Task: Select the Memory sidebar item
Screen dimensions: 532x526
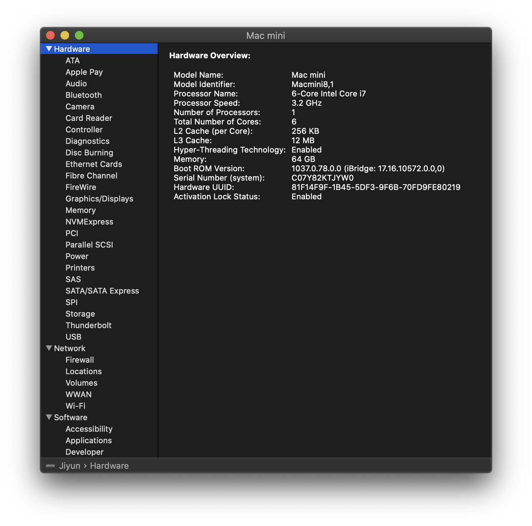Action: click(81, 210)
